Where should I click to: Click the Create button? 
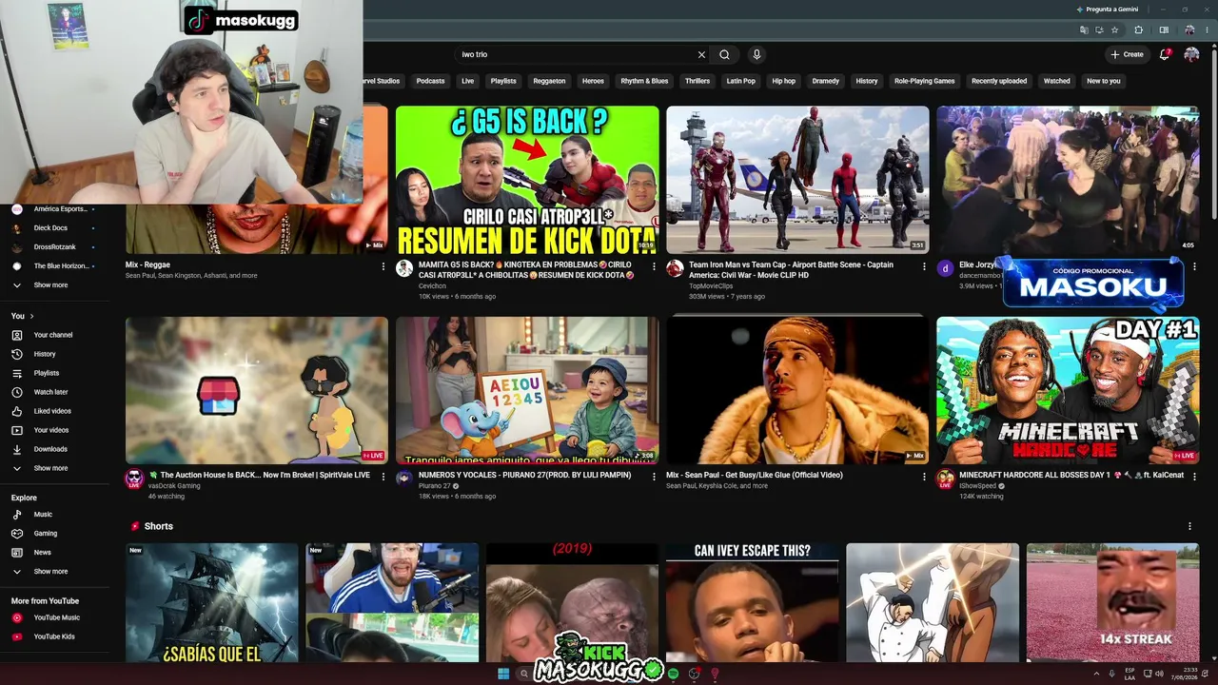click(x=1128, y=54)
